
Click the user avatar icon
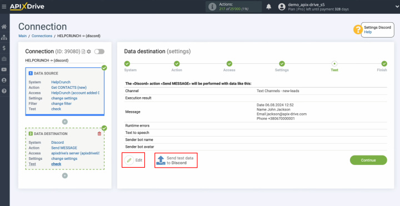[282, 7]
